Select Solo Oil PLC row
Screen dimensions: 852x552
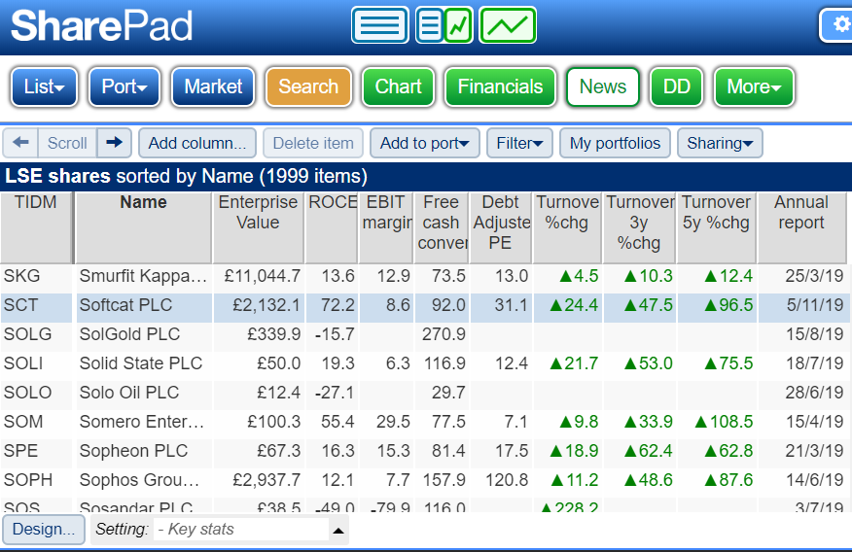pyautogui.click(x=129, y=393)
